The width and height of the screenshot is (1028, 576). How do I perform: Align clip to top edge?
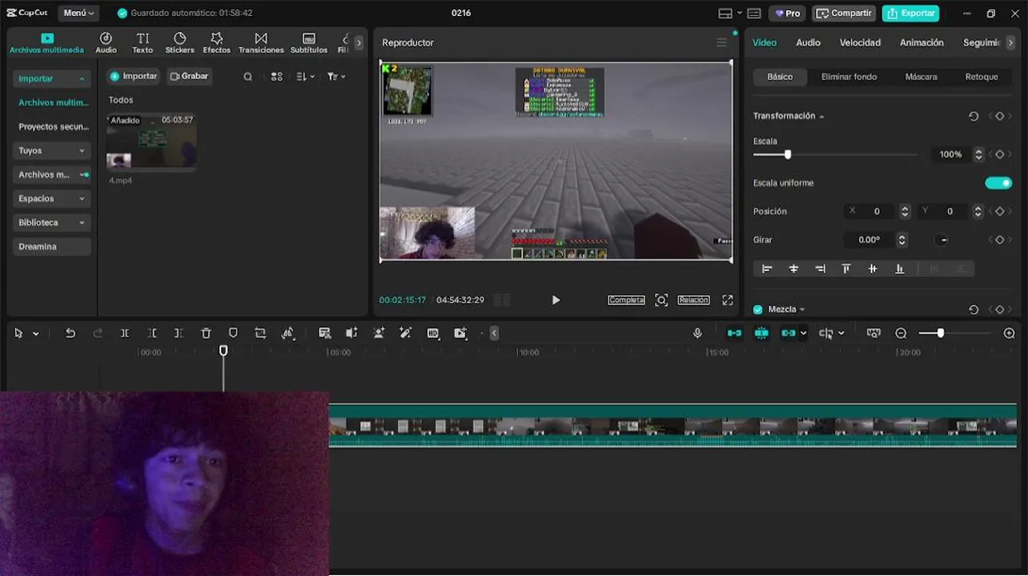(x=846, y=269)
